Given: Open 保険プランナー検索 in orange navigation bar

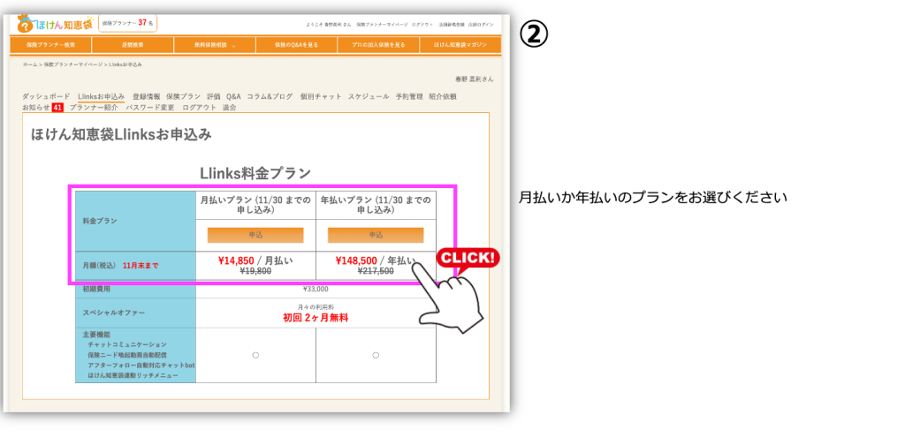Looking at the screenshot, I should coord(50,44).
